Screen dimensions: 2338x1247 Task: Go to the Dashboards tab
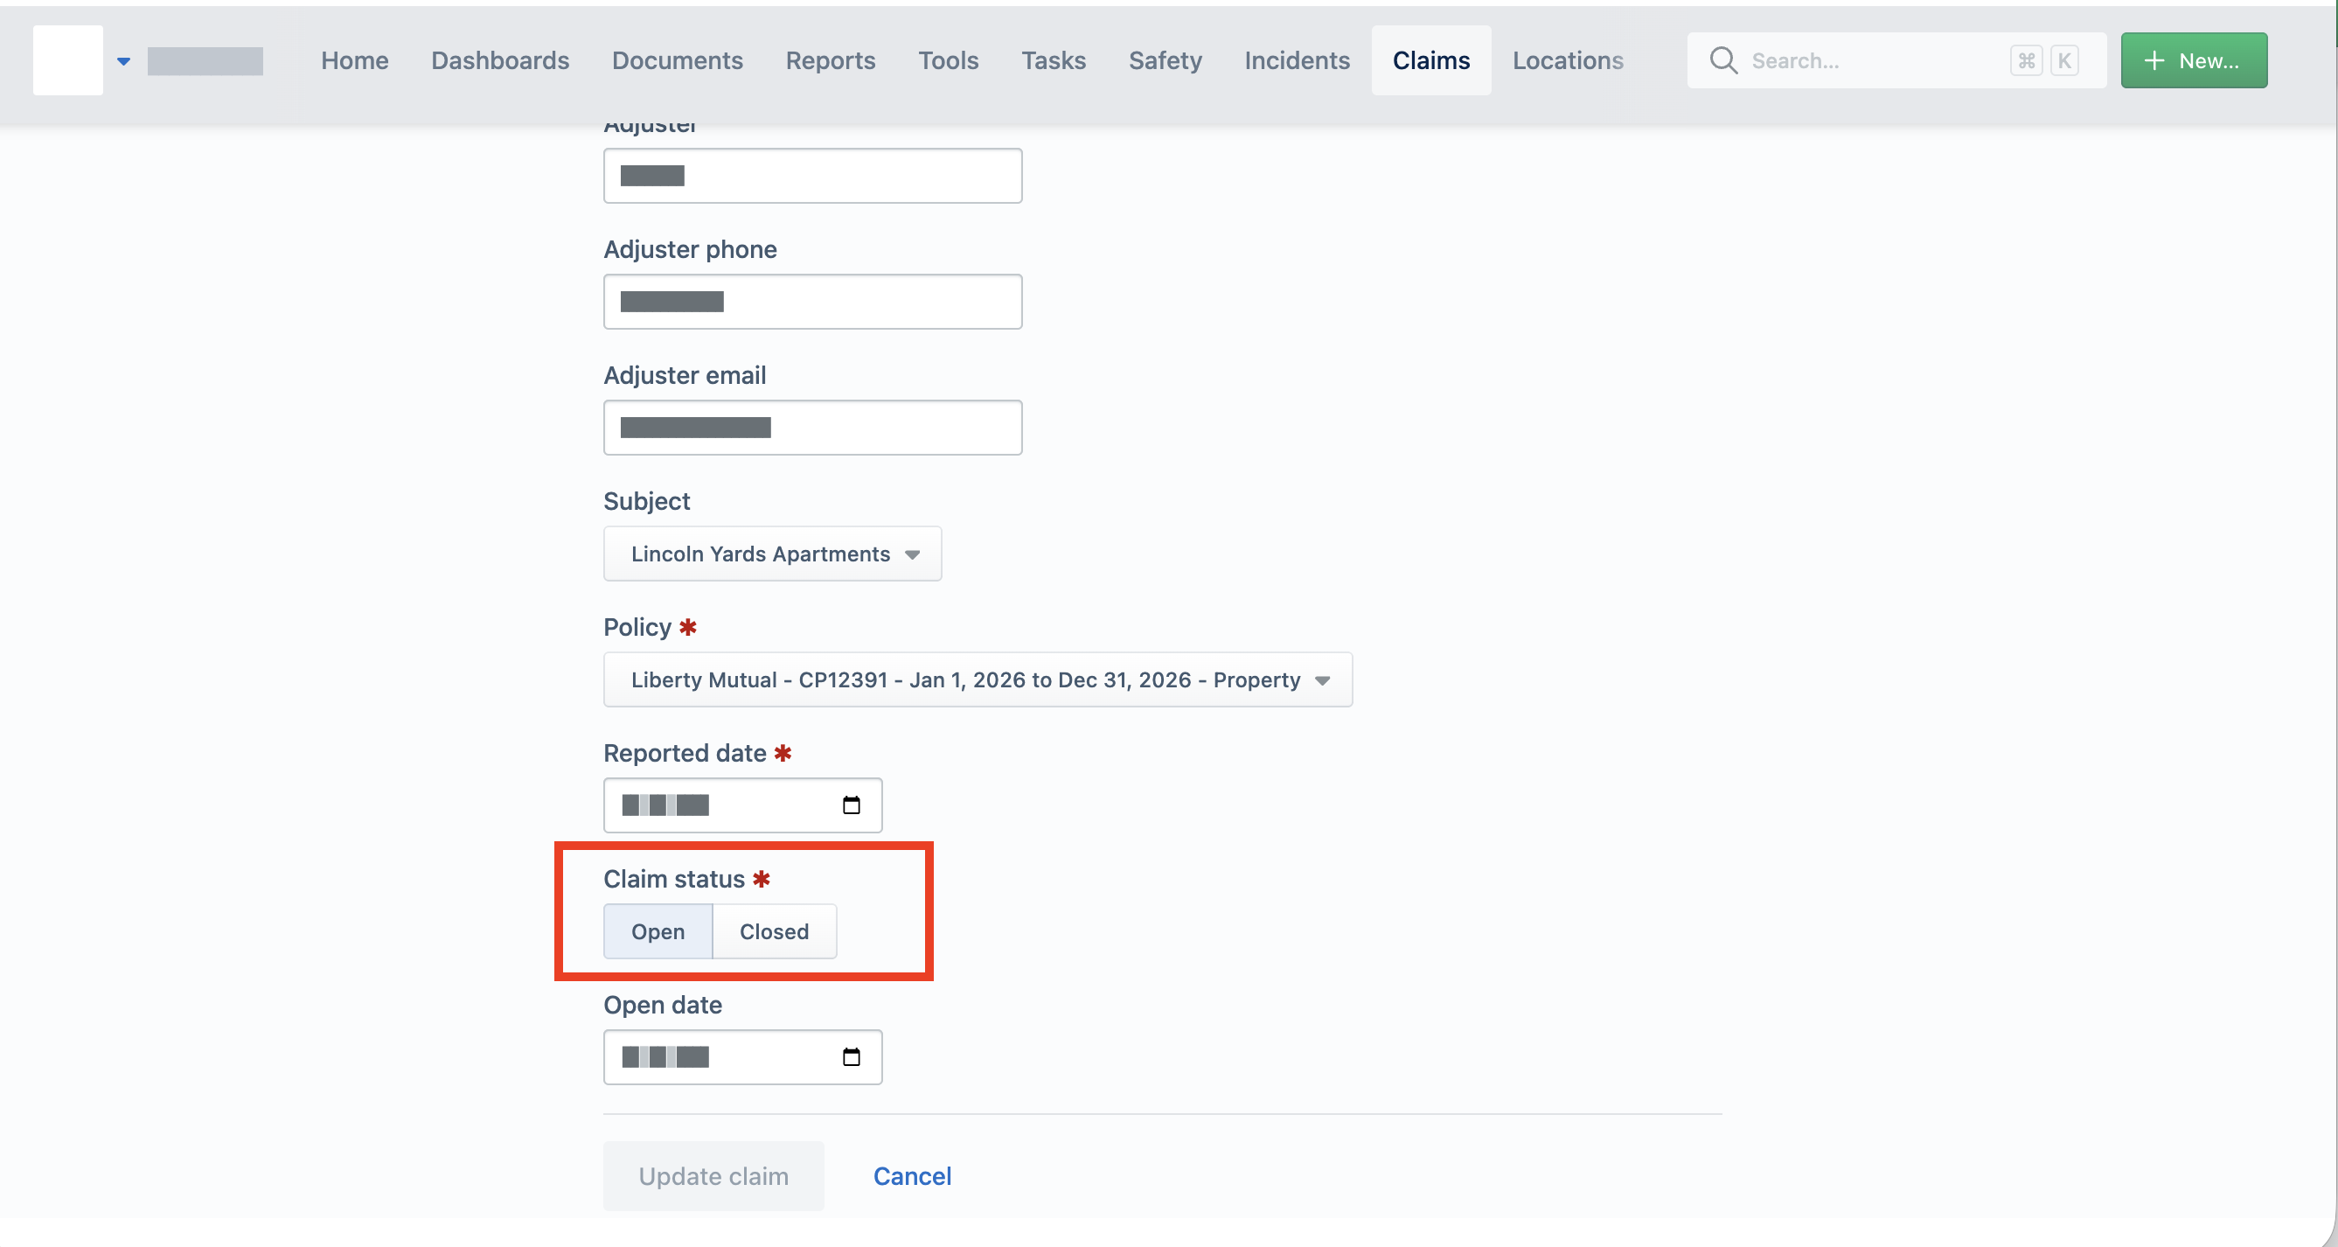(500, 61)
